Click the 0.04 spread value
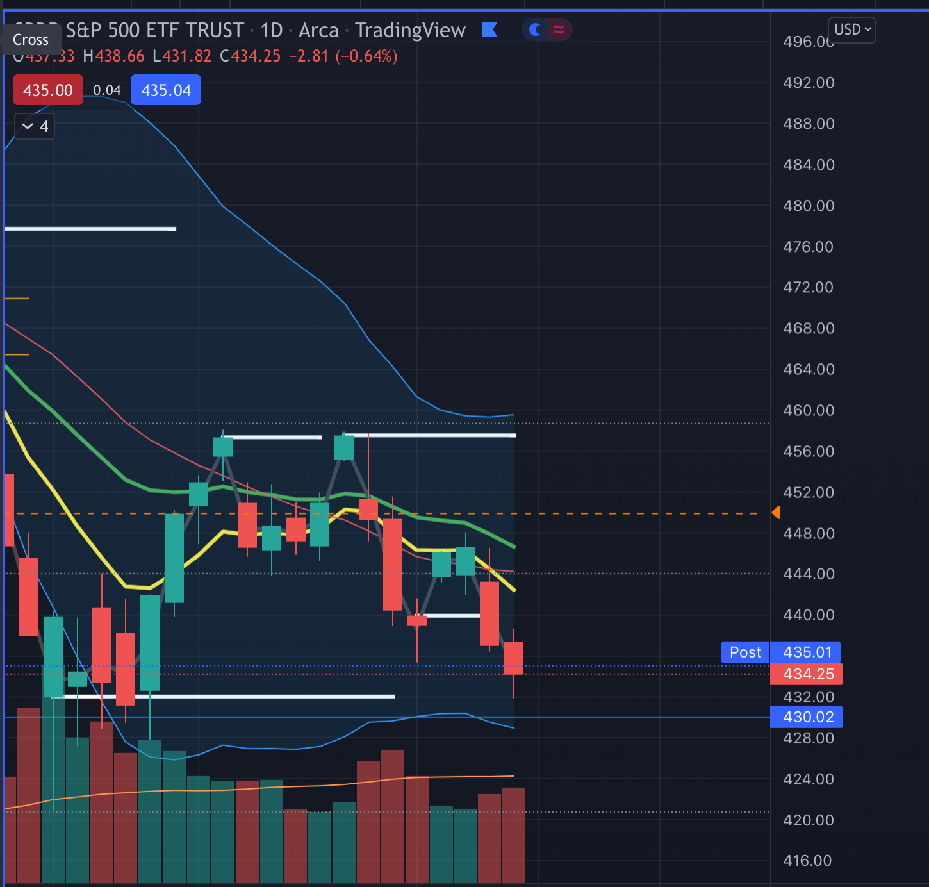Screen dimensions: 929x887 tap(107, 90)
